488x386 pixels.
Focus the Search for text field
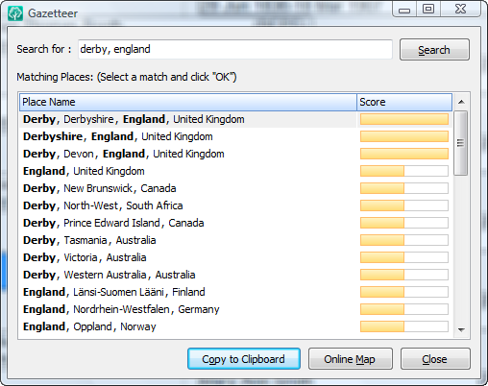[235, 49]
